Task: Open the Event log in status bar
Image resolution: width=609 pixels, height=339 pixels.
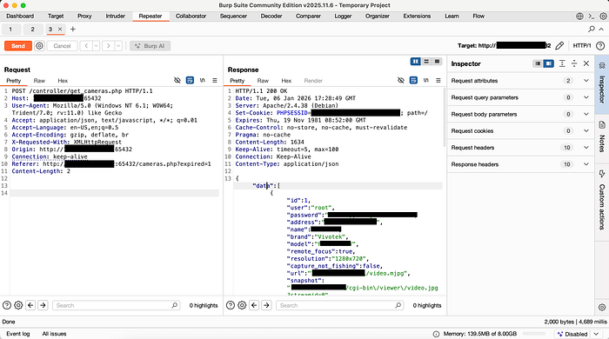Action: tap(18, 334)
